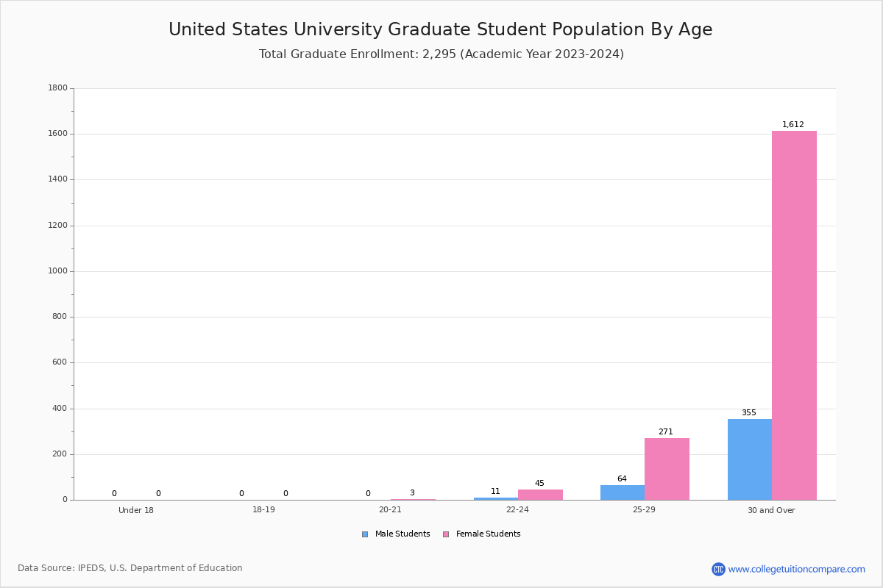Select the 1,612 female bar for 30 and Over
The height and width of the screenshot is (588, 883).
[x=794, y=315]
